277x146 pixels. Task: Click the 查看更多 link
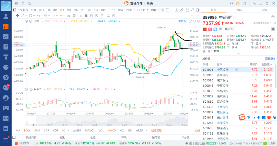pos(270,59)
